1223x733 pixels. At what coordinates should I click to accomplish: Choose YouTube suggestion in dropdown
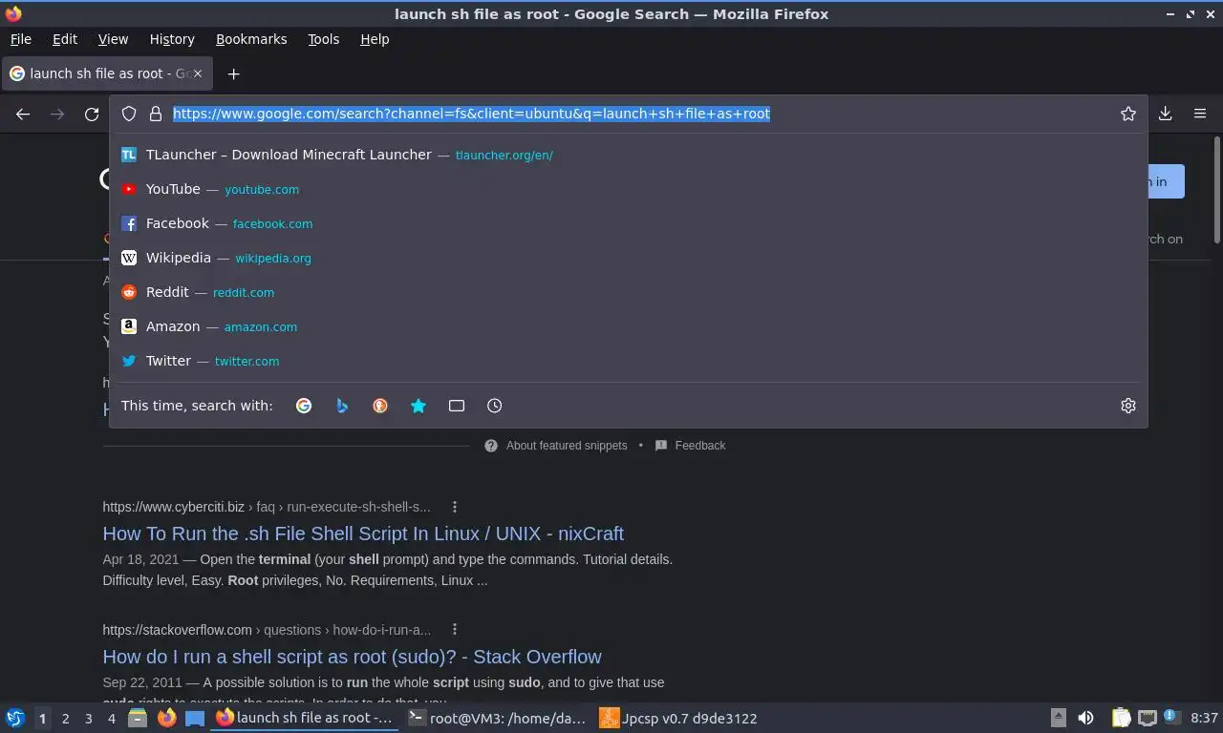coord(628,189)
